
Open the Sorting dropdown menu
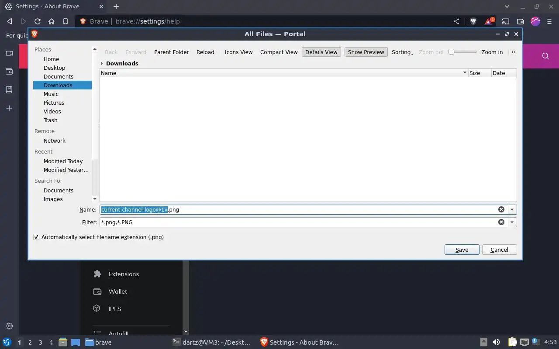(x=402, y=52)
